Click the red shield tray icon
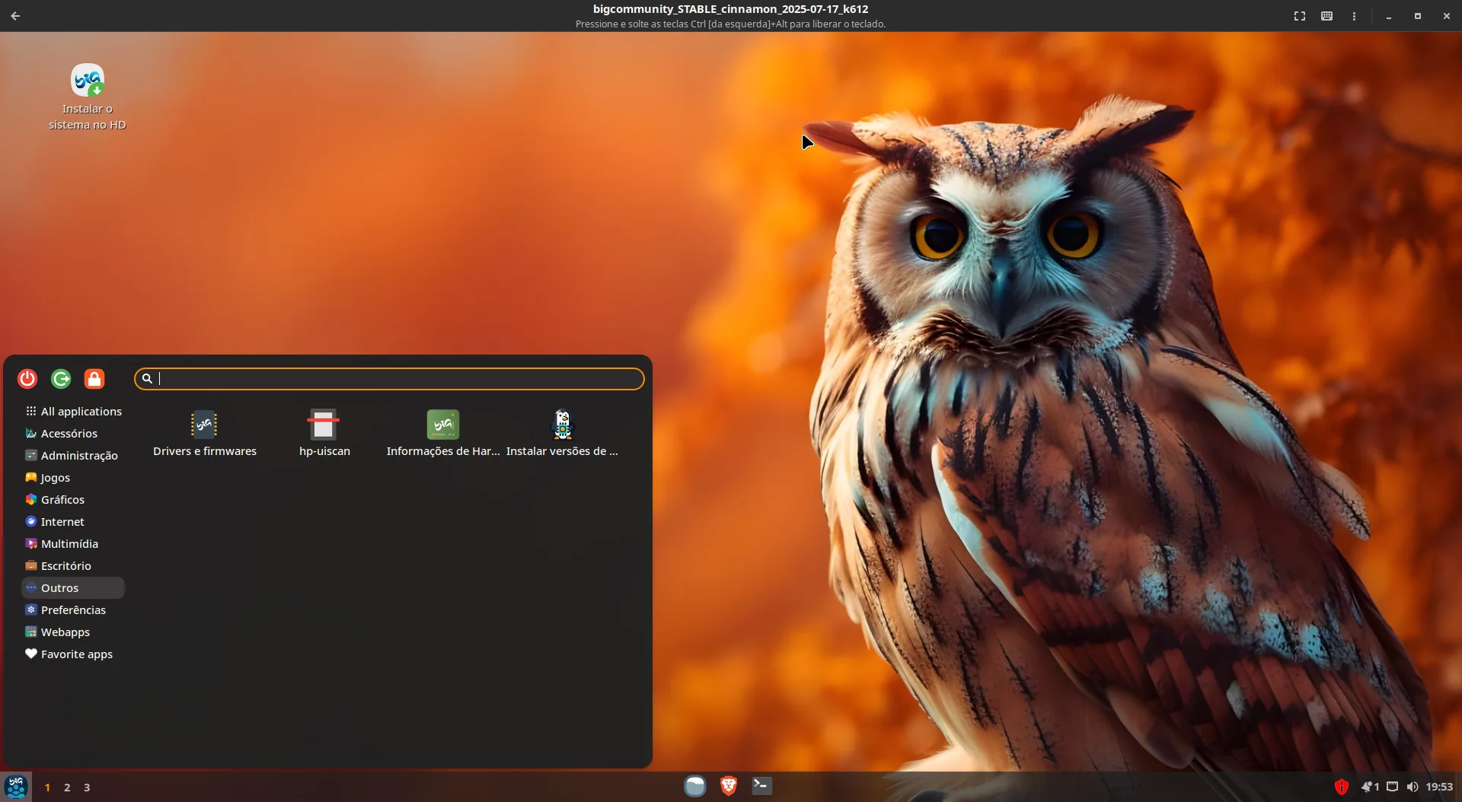 [1342, 787]
